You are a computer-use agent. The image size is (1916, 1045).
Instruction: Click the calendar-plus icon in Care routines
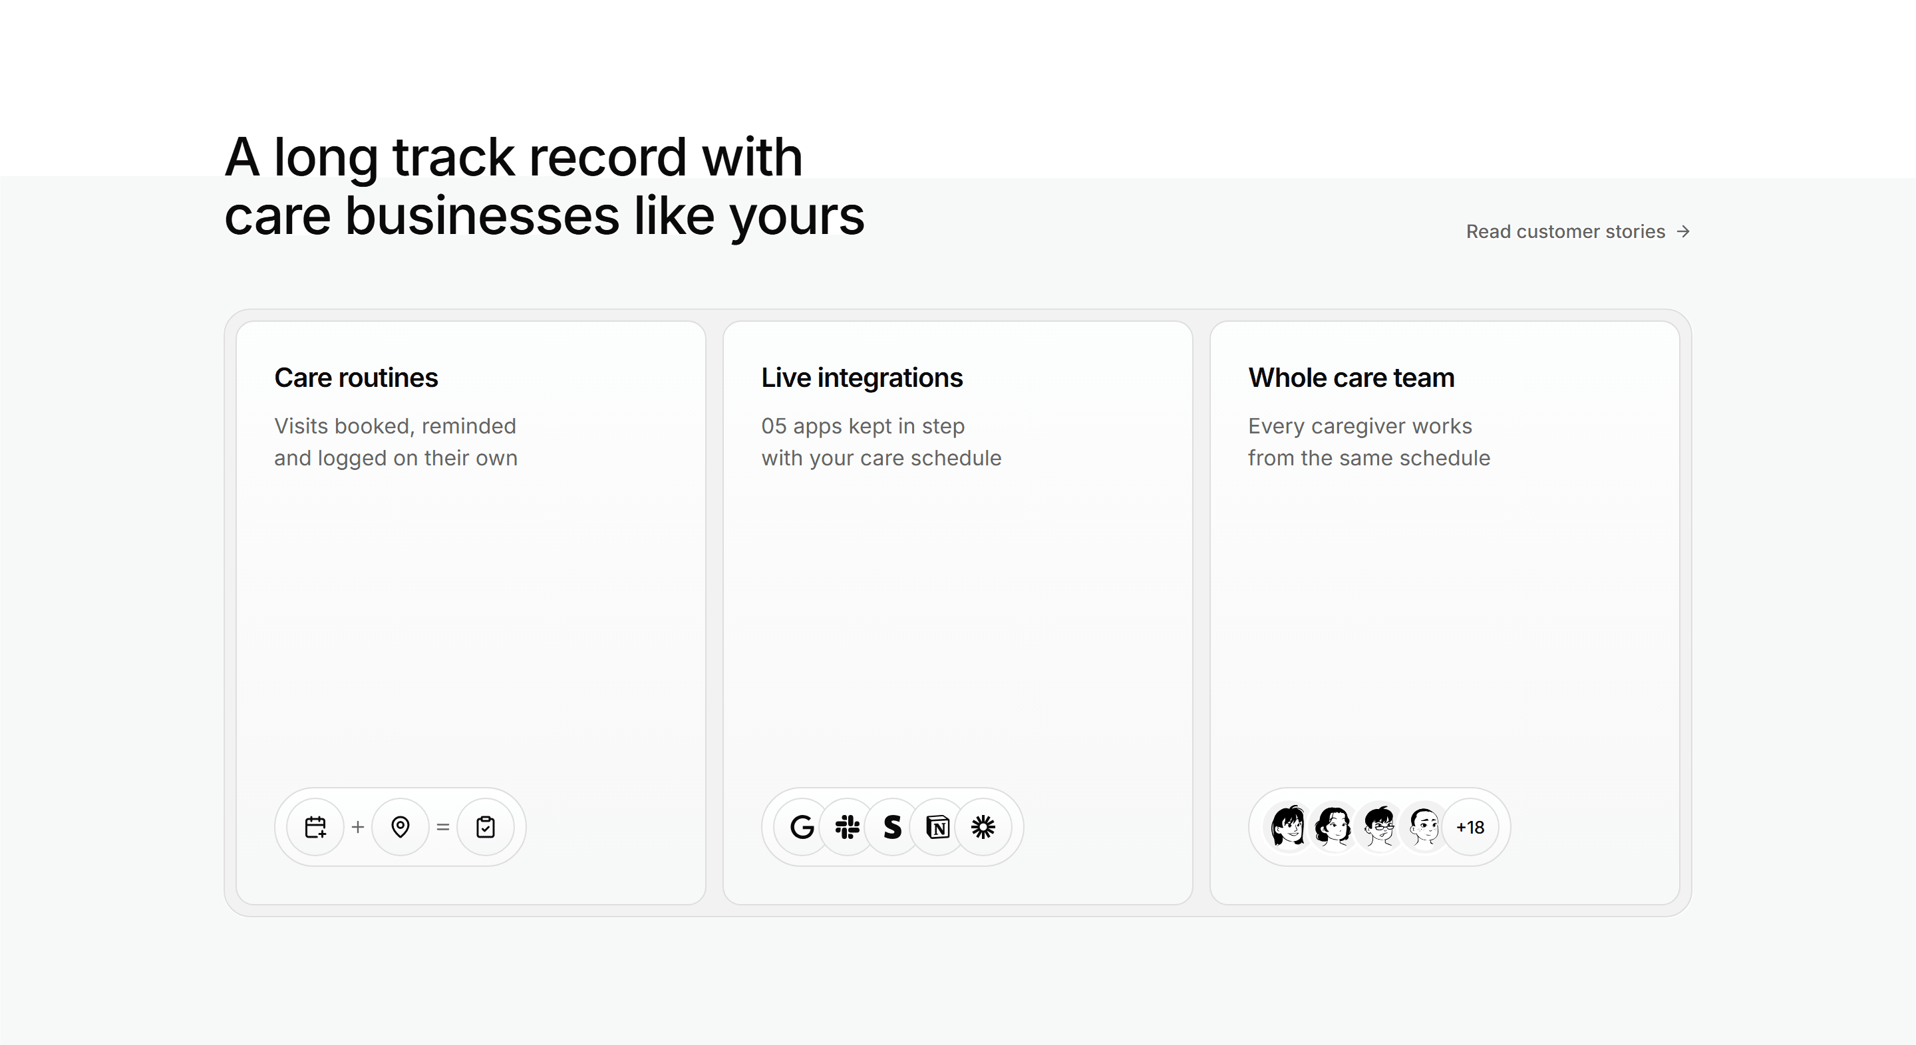(x=315, y=826)
